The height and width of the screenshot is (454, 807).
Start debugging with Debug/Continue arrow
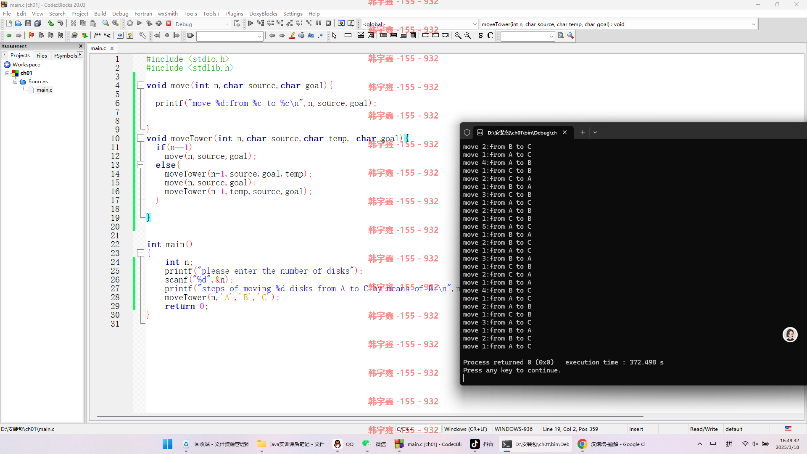(251, 24)
